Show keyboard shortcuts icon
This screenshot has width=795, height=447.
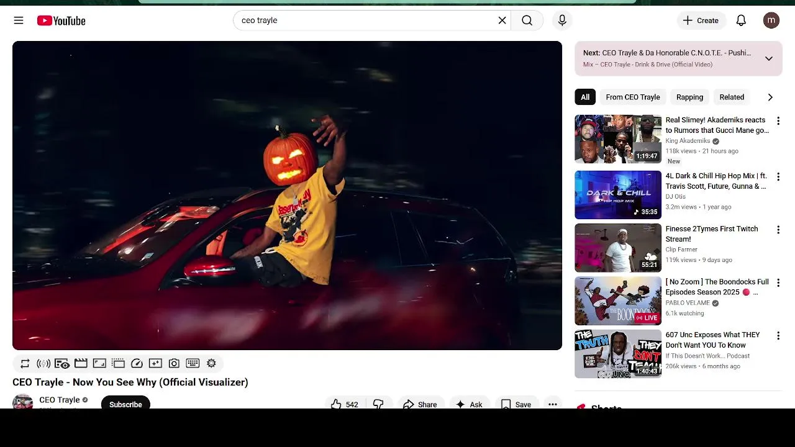(x=193, y=363)
